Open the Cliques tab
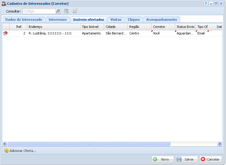This screenshot has height=165, width=226. [x=134, y=20]
